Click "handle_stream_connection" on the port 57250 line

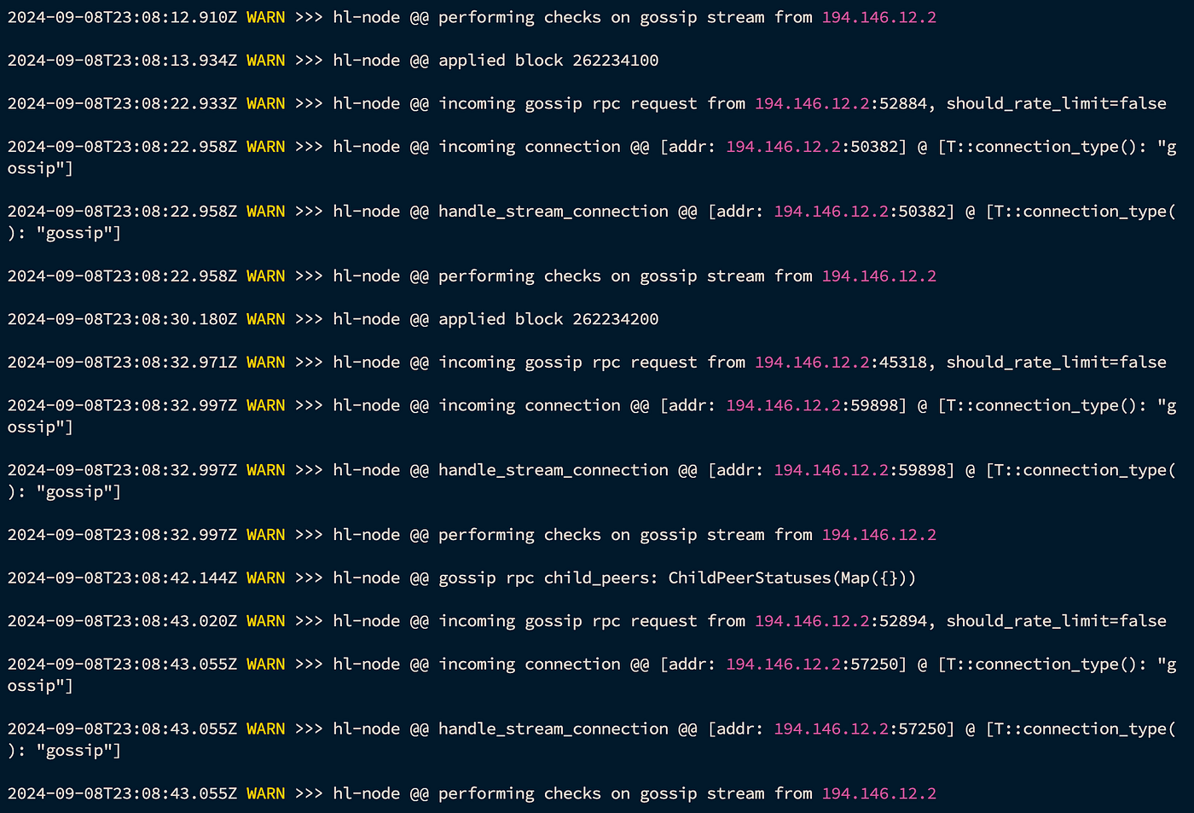554,729
